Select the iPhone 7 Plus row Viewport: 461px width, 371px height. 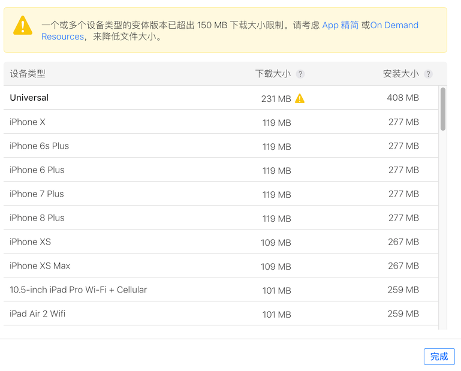coord(221,194)
